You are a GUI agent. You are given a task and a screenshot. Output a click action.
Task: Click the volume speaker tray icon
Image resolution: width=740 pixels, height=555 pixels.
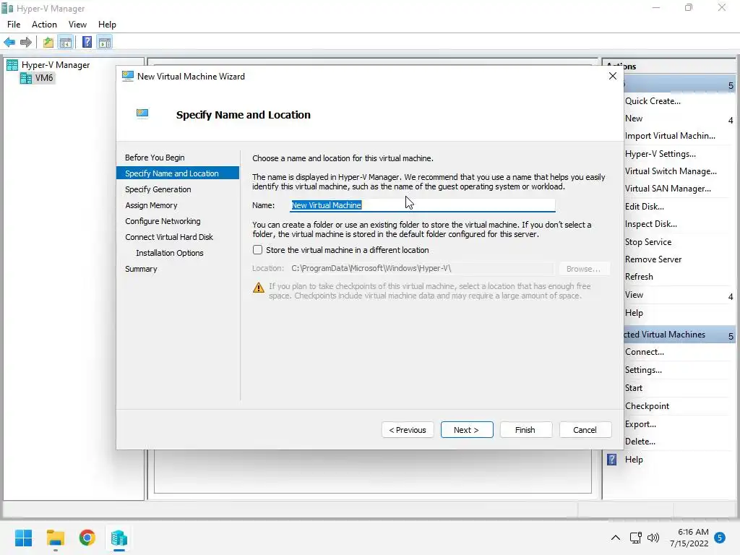click(653, 538)
